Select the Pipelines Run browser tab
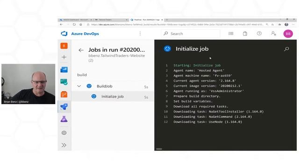This screenshot has height=168, width=299. [x=146, y=20]
